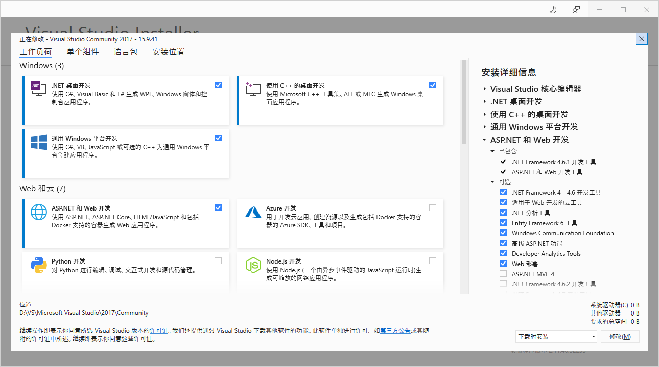Click the install path D:\VS\Microsoft Visual Studio text

84,313
